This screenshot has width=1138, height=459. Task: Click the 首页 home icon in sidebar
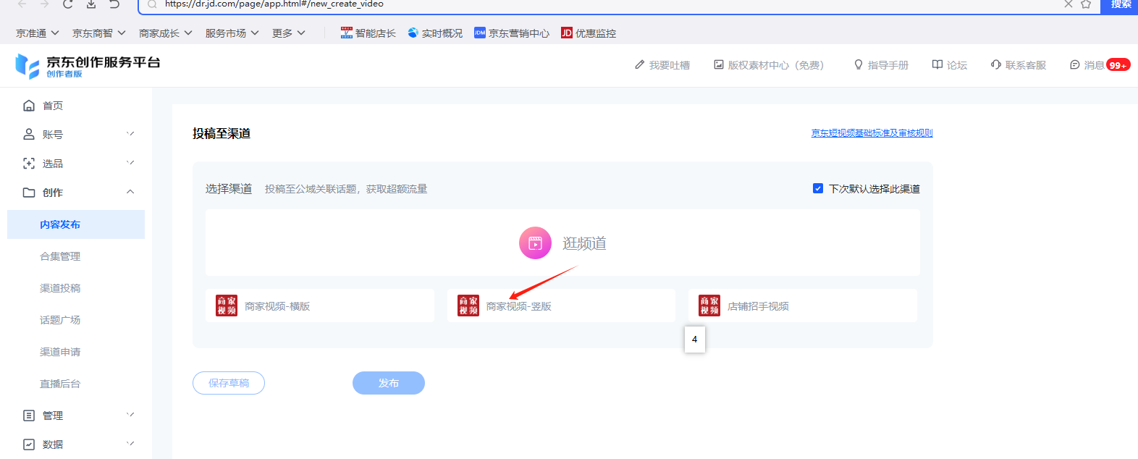tap(29, 106)
